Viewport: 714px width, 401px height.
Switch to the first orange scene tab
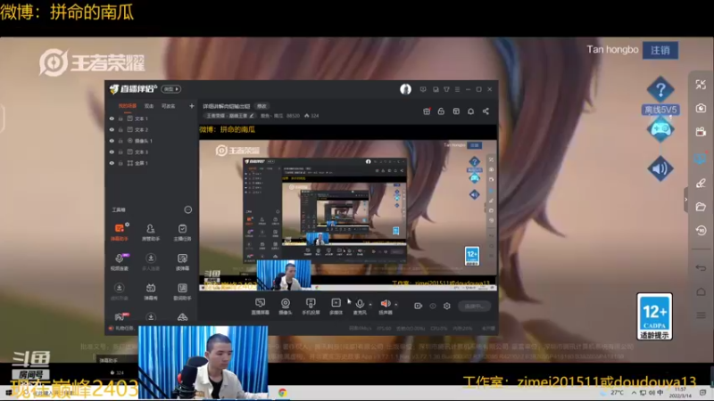point(127,106)
